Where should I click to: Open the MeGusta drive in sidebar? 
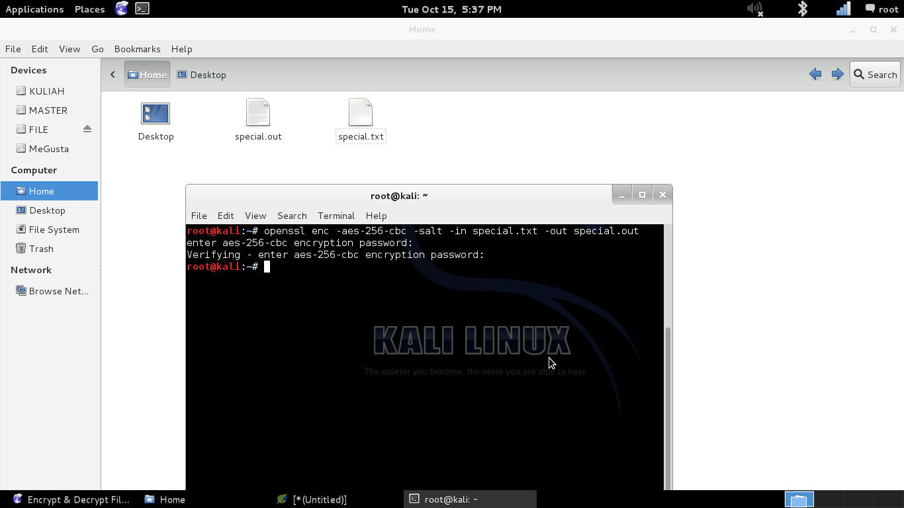tap(50, 149)
